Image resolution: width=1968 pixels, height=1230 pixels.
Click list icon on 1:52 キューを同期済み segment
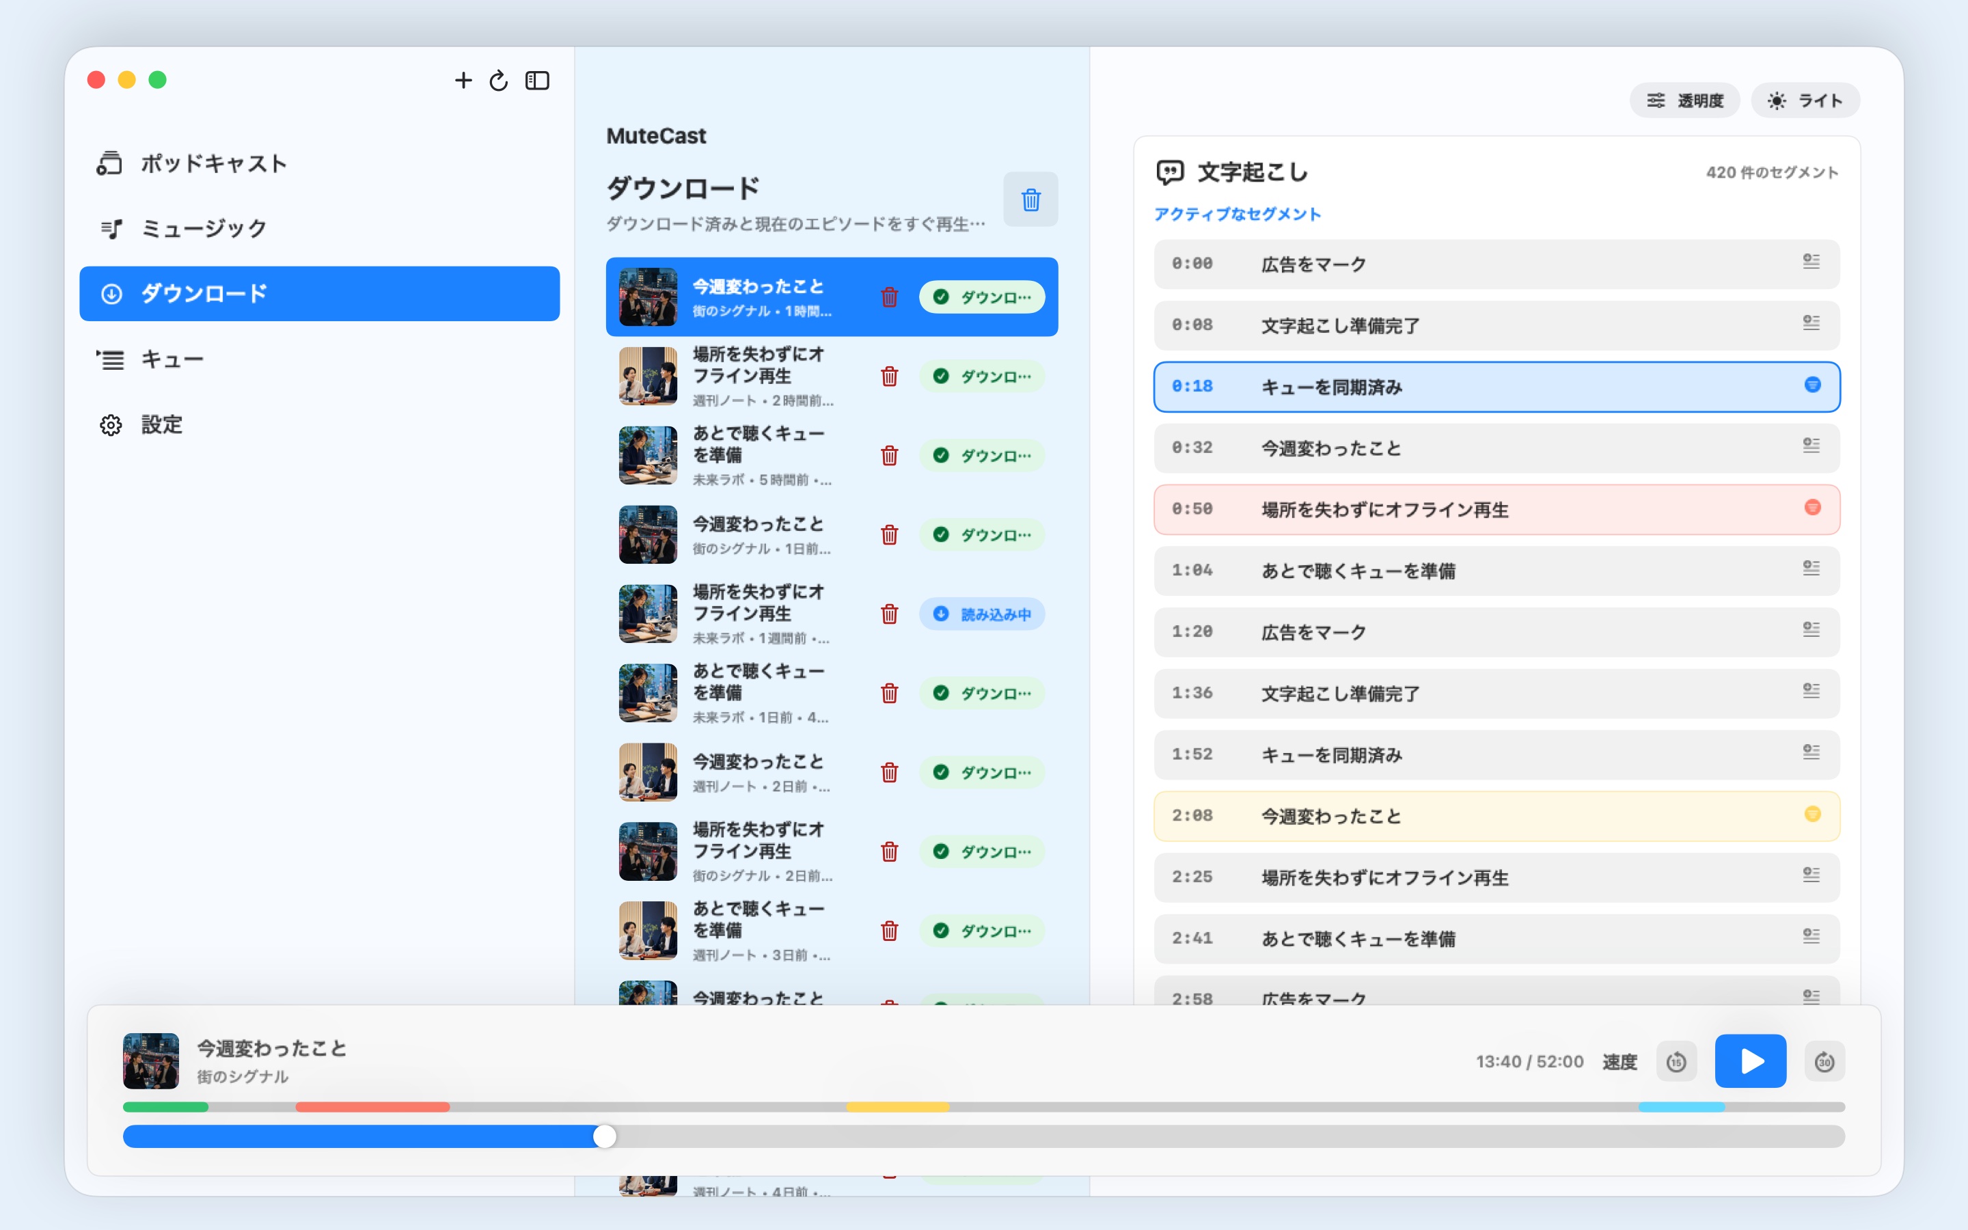coord(1811,752)
